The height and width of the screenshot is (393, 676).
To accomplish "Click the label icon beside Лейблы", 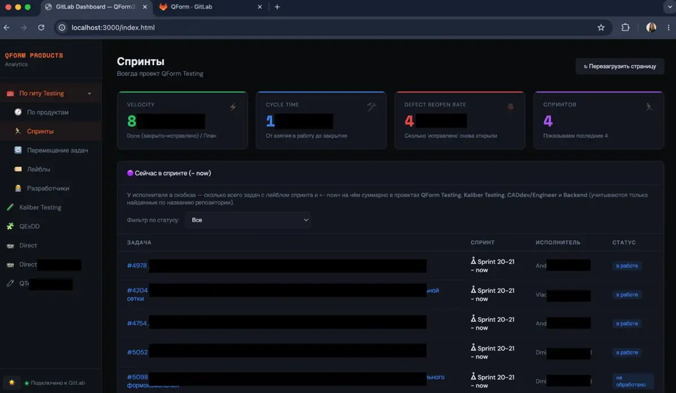I will tap(18, 169).
